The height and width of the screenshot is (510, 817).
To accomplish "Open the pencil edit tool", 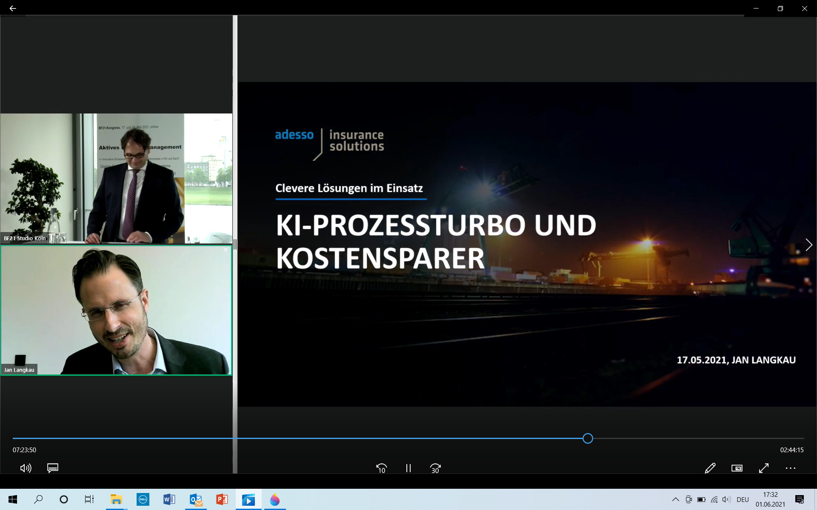I will (x=710, y=468).
